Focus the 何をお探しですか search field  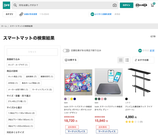(65, 5)
